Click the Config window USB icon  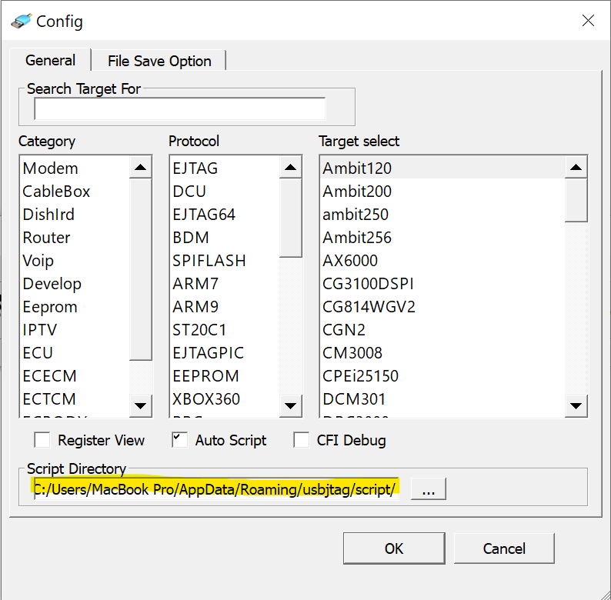(x=21, y=21)
